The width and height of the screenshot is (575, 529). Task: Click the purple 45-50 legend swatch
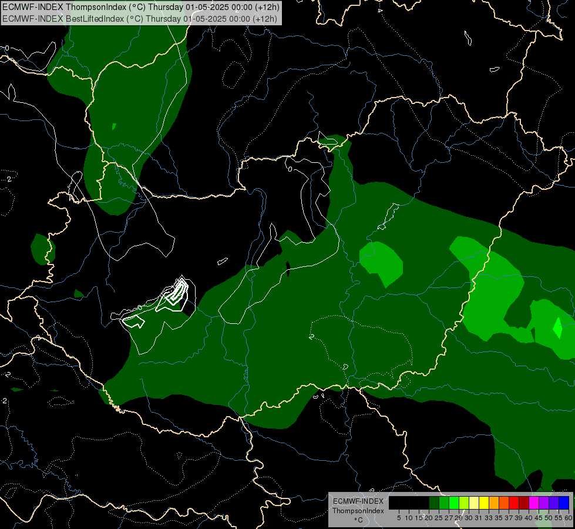pos(544,503)
